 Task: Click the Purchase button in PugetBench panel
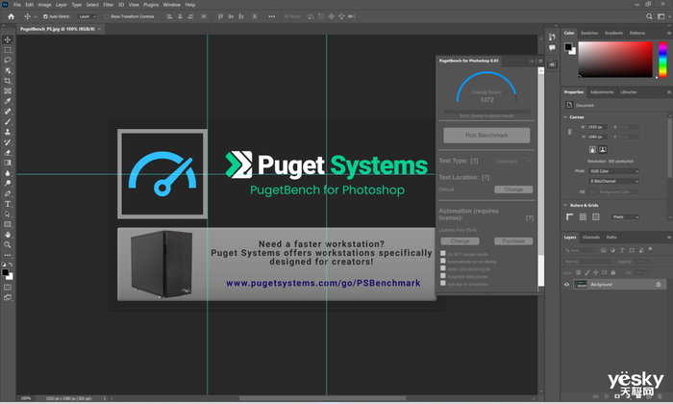(x=511, y=240)
